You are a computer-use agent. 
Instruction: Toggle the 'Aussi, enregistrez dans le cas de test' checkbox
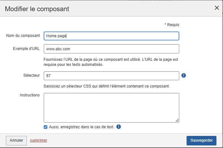coord(46,127)
